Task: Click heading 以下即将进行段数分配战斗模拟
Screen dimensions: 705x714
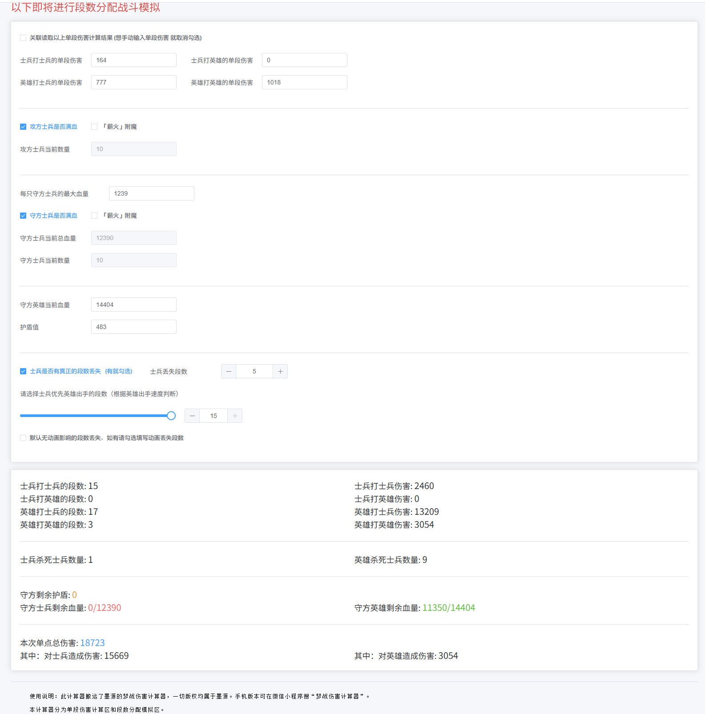Action: click(x=85, y=7)
